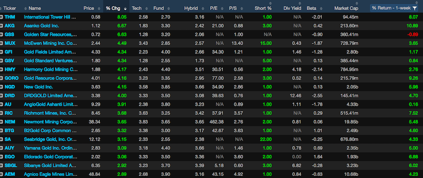Viewport: 423px width, 178px height.
Task: Open NGD ticker link
Action: point(10,87)
